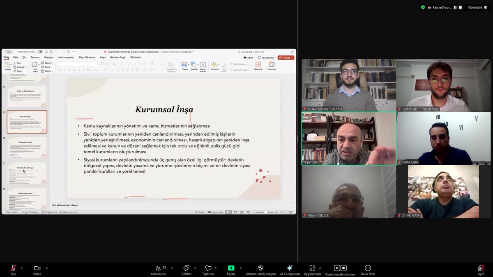
Task: Expand video options arrow beside Video
Action: point(46,268)
